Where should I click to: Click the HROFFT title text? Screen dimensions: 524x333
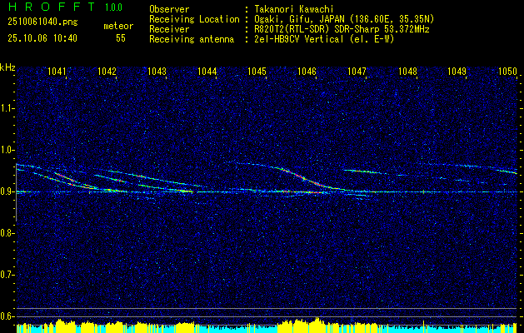tap(51, 7)
